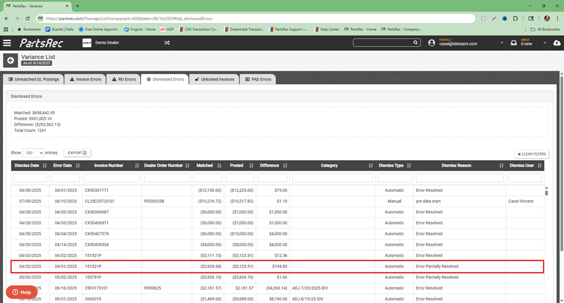Click the Category filter field

coord(333,178)
